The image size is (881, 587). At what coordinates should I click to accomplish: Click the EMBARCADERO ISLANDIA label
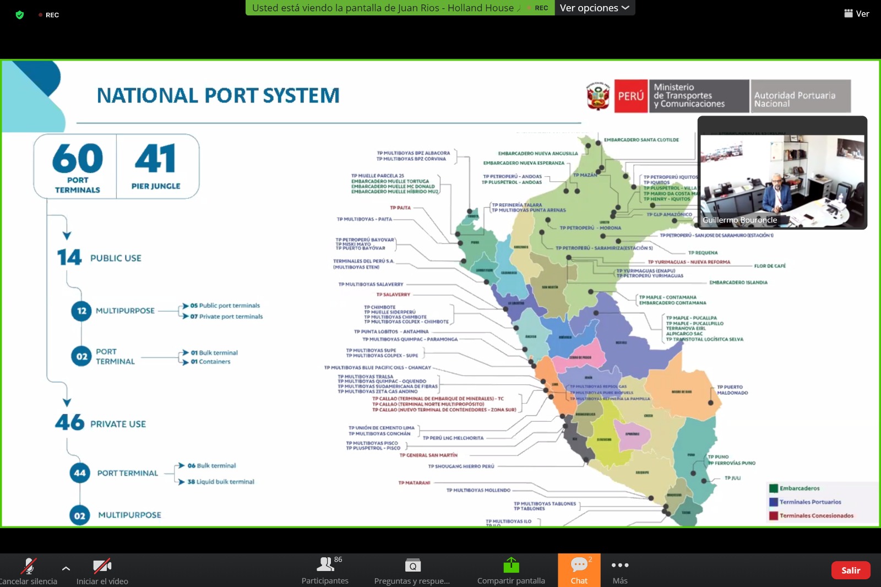(738, 282)
